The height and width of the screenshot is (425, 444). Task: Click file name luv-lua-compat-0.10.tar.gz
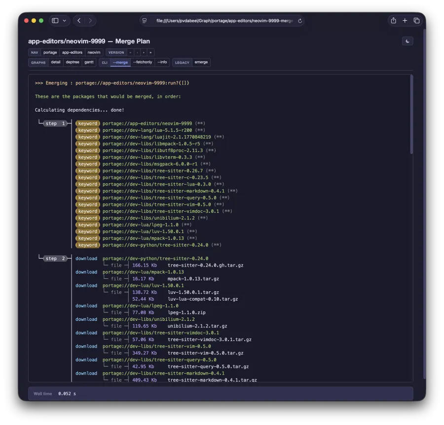(203, 299)
